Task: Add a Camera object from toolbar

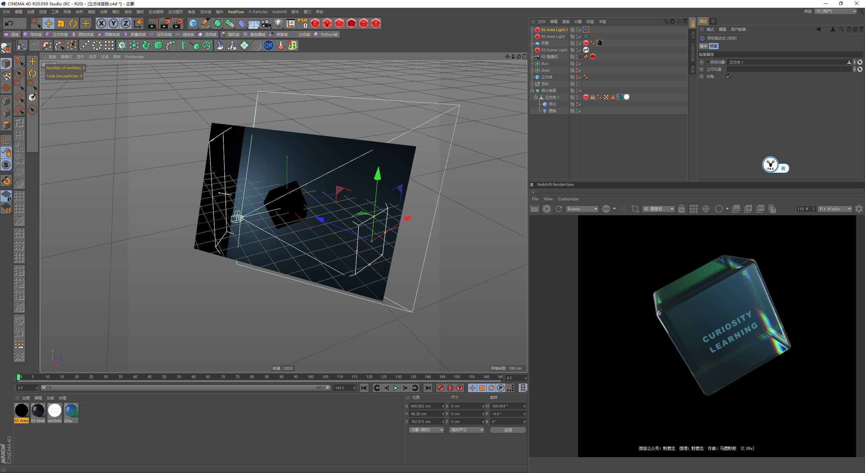Action: [x=266, y=23]
